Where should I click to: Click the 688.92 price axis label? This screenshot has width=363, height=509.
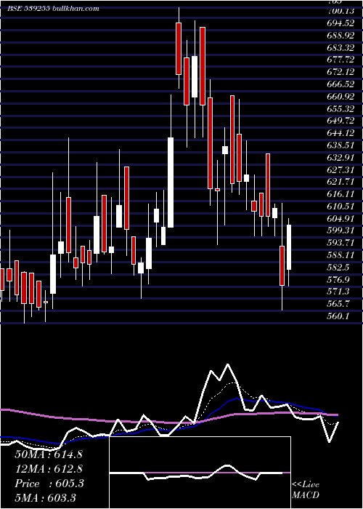[x=341, y=36]
